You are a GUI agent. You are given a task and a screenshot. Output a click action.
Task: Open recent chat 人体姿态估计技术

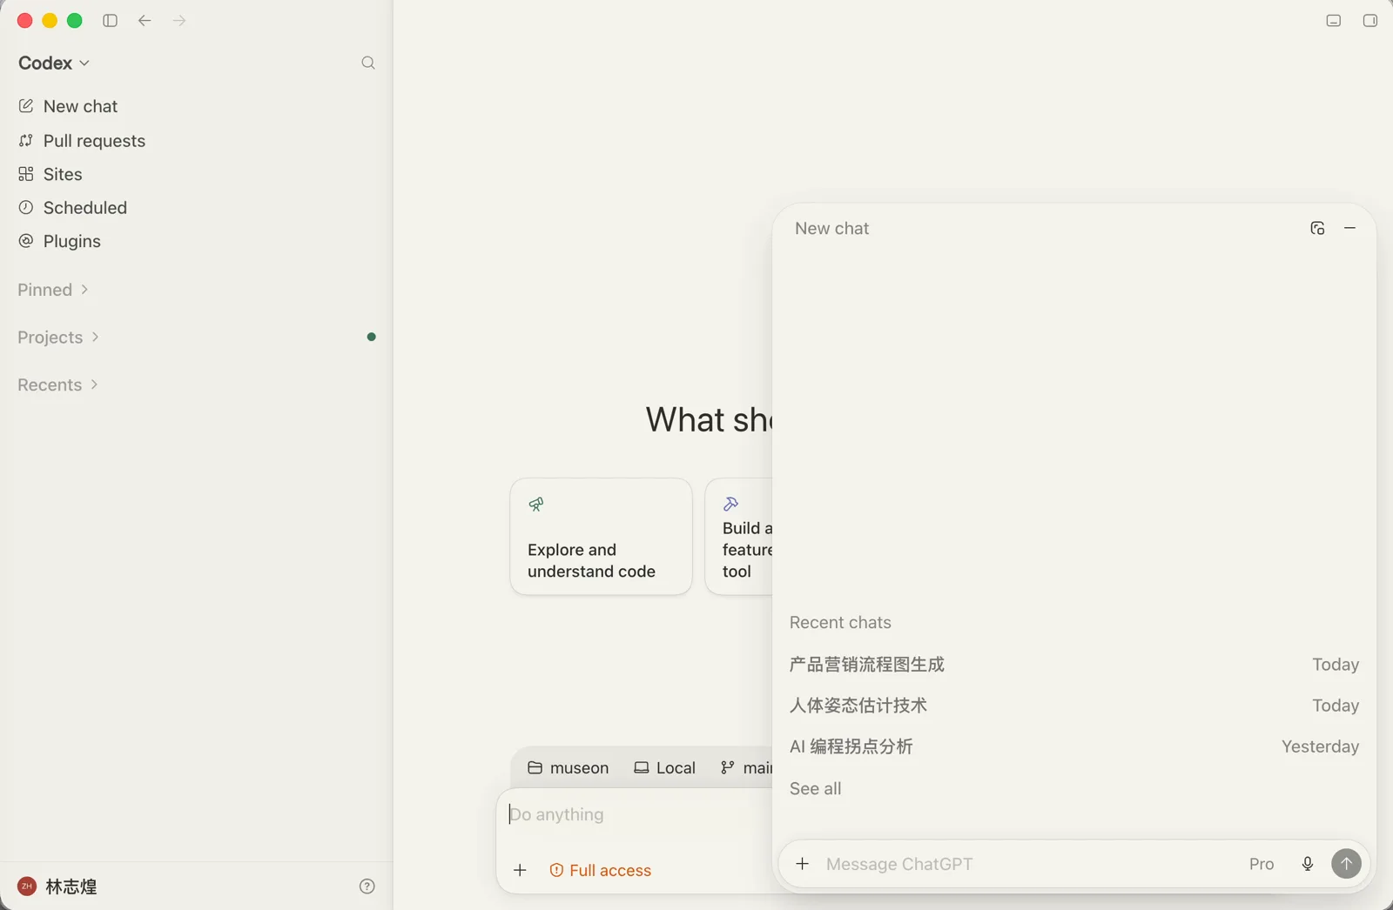click(x=1074, y=706)
